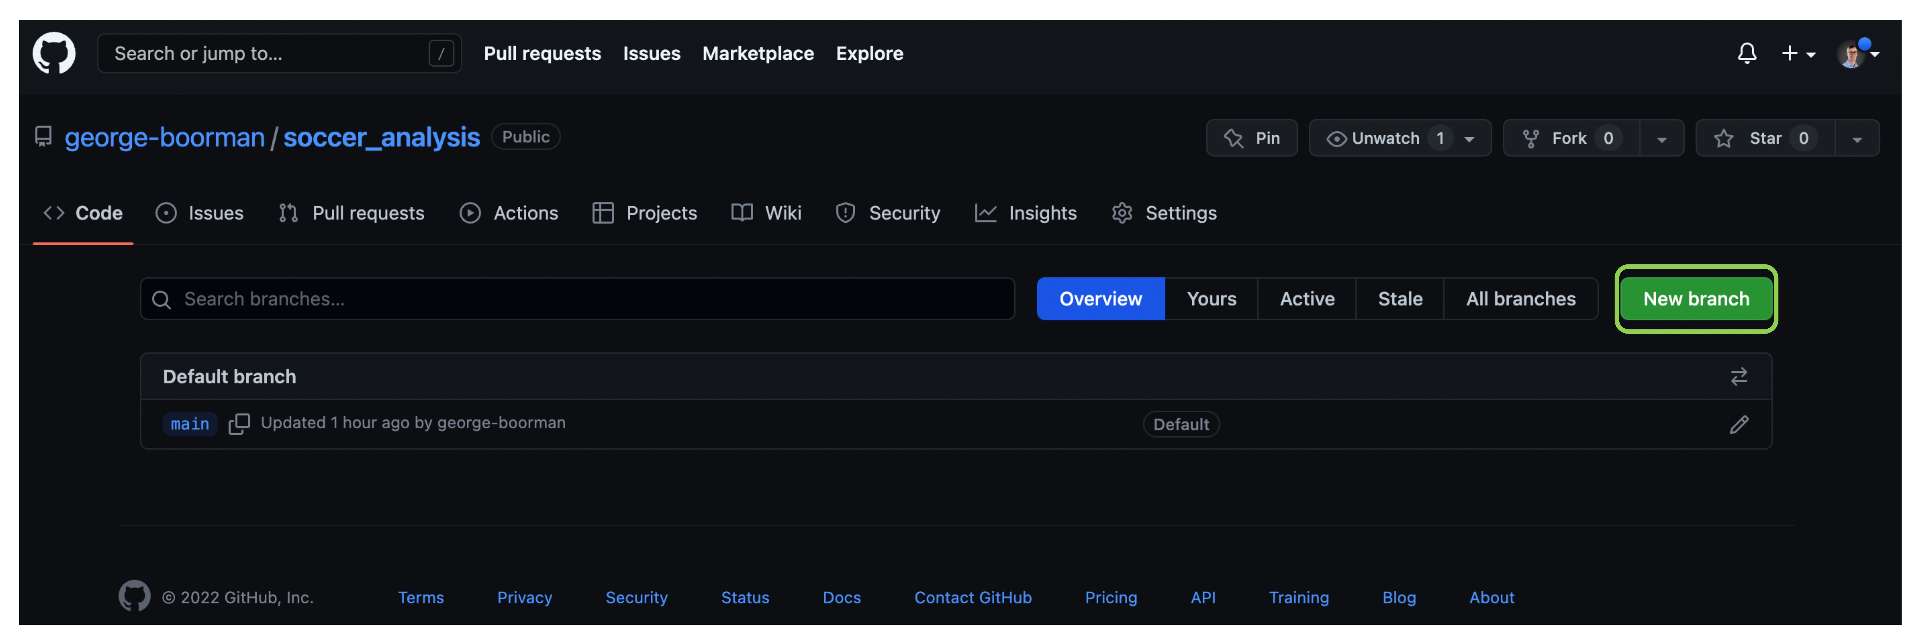Select the Code tab
The width and height of the screenshot is (1921, 643).
[x=83, y=213]
